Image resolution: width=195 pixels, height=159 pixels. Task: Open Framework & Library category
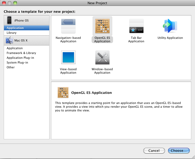pyautogui.click(x=27, y=53)
